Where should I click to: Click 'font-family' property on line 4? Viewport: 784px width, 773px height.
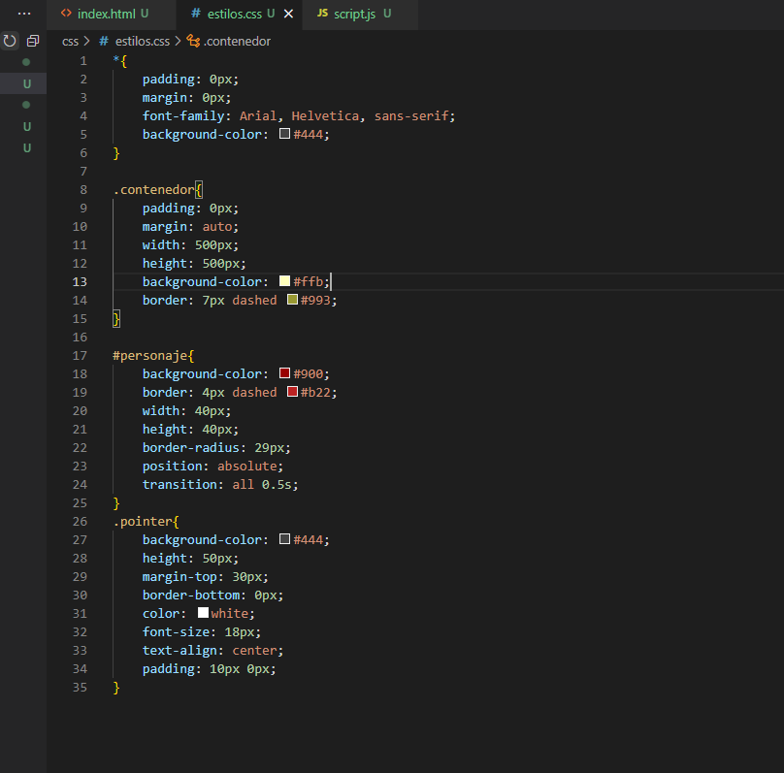coord(183,116)
